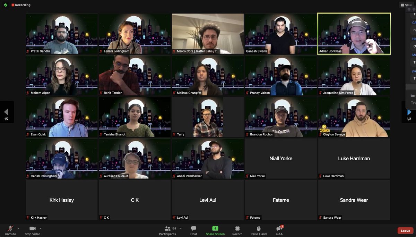Select Adrian Jonklaas's highlighted video tile
Screen dimensions: 416x237
(x=354, y=34)
